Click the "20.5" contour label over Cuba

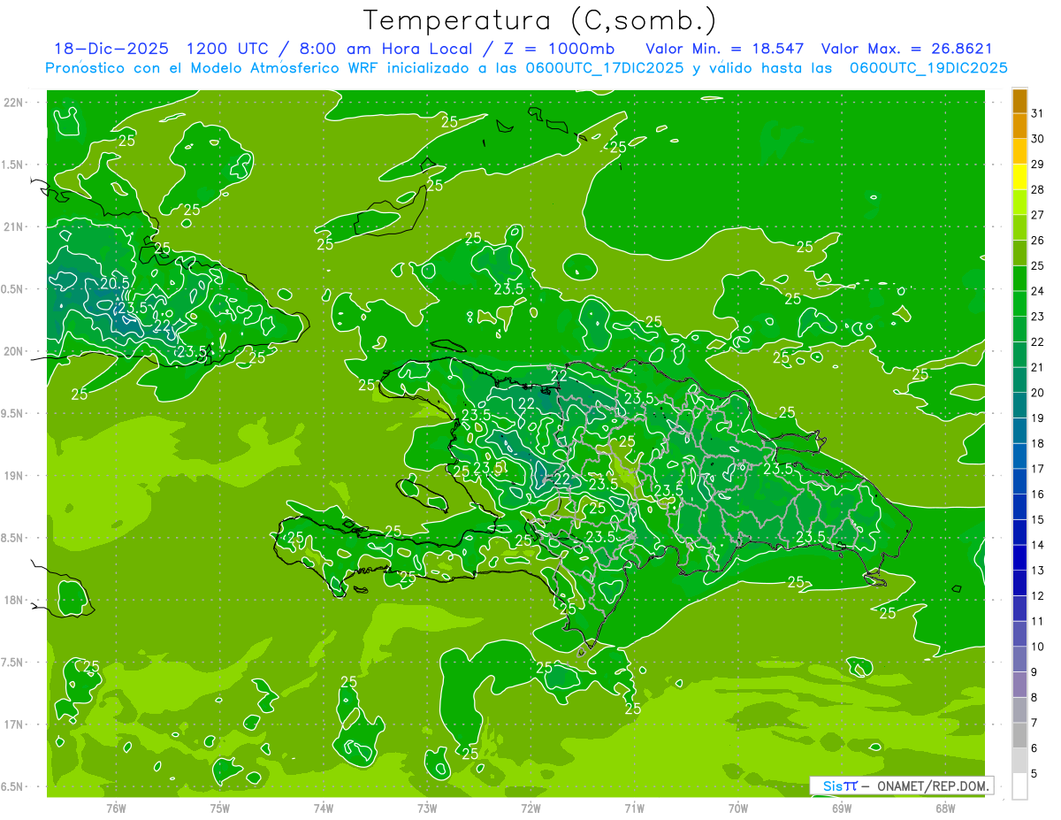pyautogui.click(x=115, y=283)
